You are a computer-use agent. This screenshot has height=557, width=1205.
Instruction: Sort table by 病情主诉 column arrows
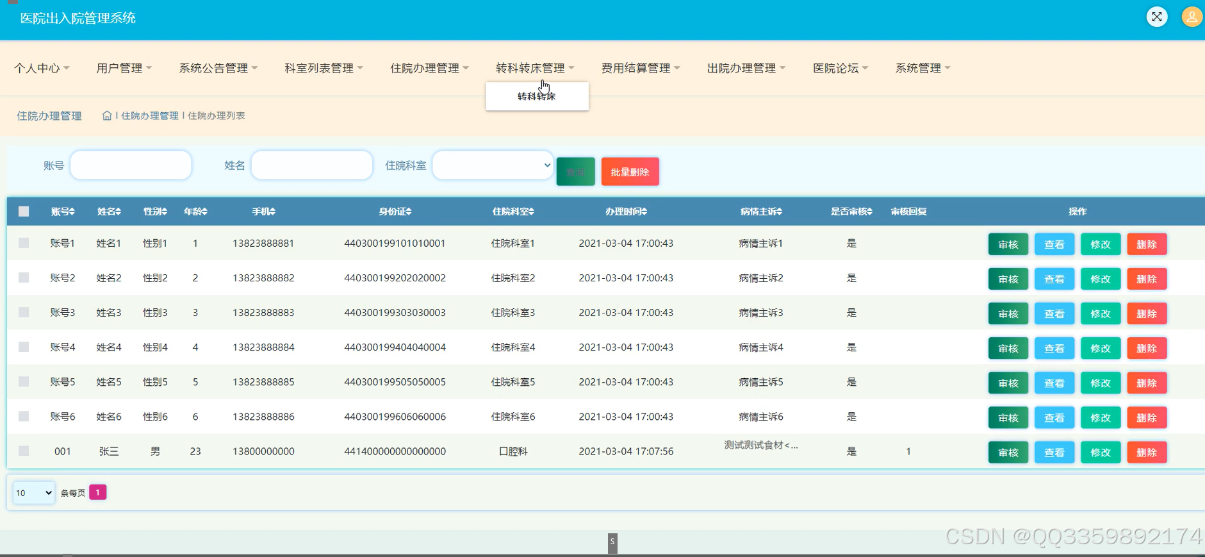(779, 212)
